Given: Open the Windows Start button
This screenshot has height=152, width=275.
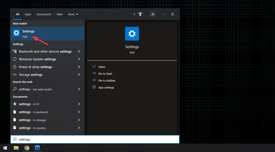Looking at the screenshot, I should click(x=5, y=148).
